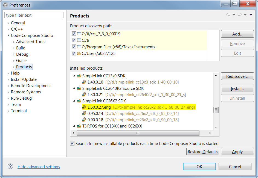The height and width of the screenshot is (178, 258).
Task: Collapse the SimpleLink CC26X2 SDK group
Action: tap(74, 101)
